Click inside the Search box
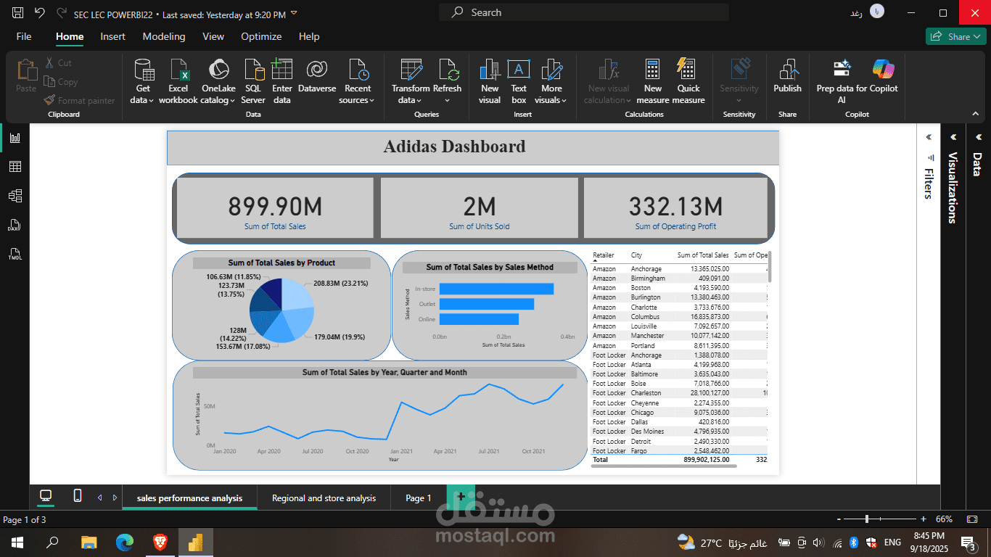The height and width of the screenshot is (557, 991). [x=580, y=12]
